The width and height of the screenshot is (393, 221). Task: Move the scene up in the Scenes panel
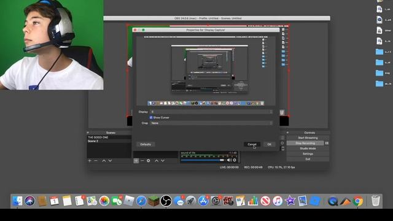click(x=104, y=161)
